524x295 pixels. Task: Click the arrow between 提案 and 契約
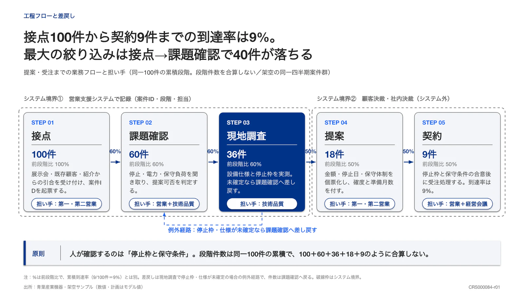point(408,162)
